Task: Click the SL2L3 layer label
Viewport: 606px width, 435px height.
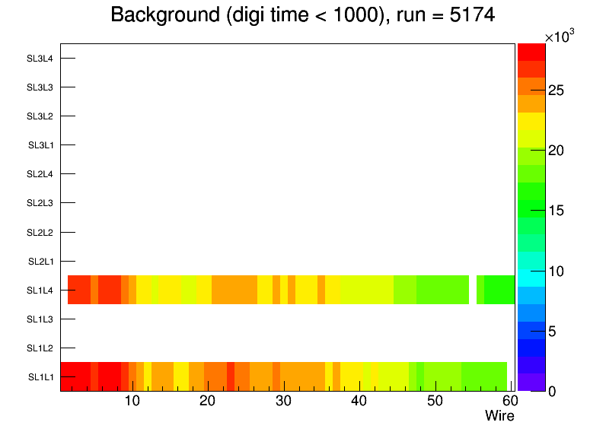Action: pyautogui.click(x=40, y=203)
